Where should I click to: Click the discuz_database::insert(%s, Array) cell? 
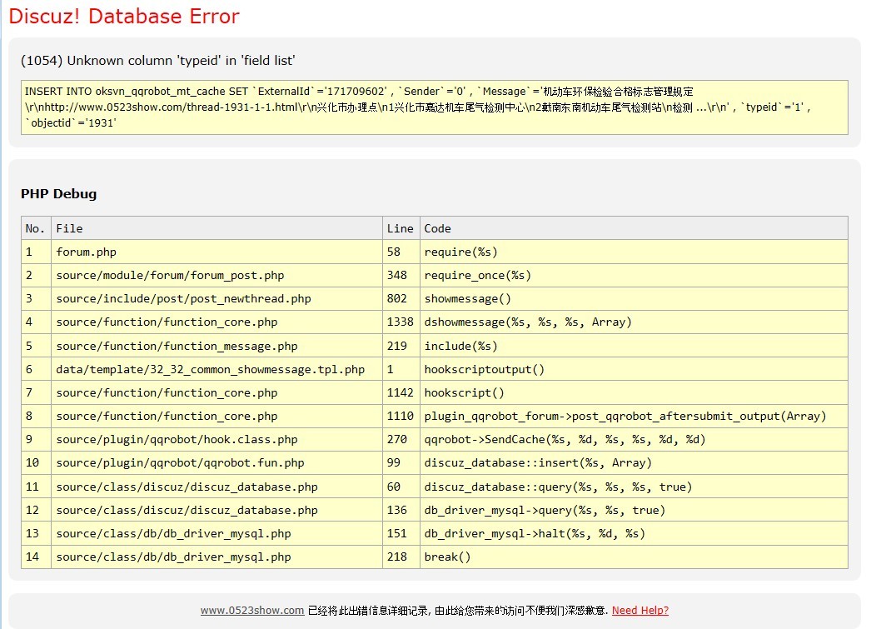634,462
